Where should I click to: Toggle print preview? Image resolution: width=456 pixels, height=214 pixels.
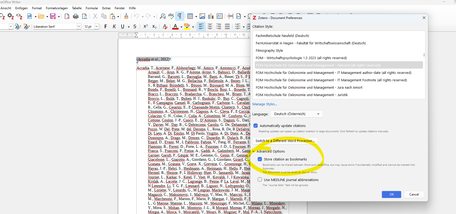point(85,16)
